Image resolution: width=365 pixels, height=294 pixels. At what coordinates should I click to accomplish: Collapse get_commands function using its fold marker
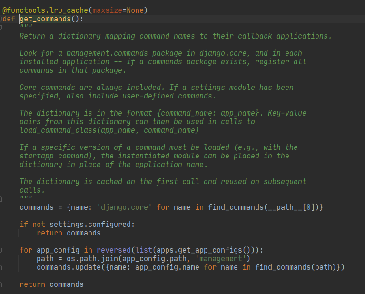click(2, 19)
